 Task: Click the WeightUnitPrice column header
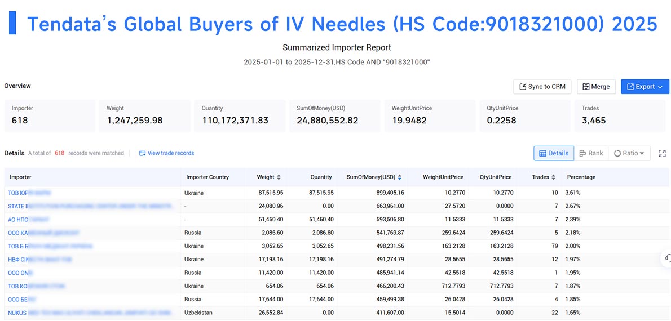(443, 177)
